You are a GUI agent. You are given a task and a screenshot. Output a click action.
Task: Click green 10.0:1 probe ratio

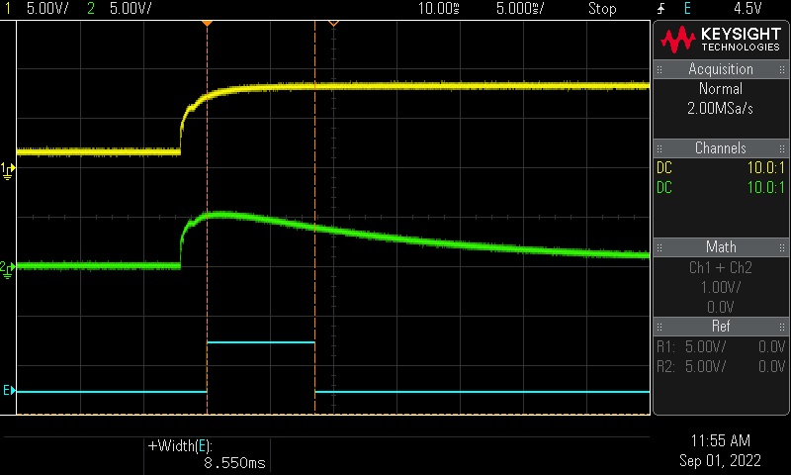point(765,188)
